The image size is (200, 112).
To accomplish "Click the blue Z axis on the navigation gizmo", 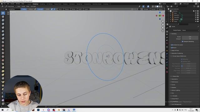I will pos(160,12).
